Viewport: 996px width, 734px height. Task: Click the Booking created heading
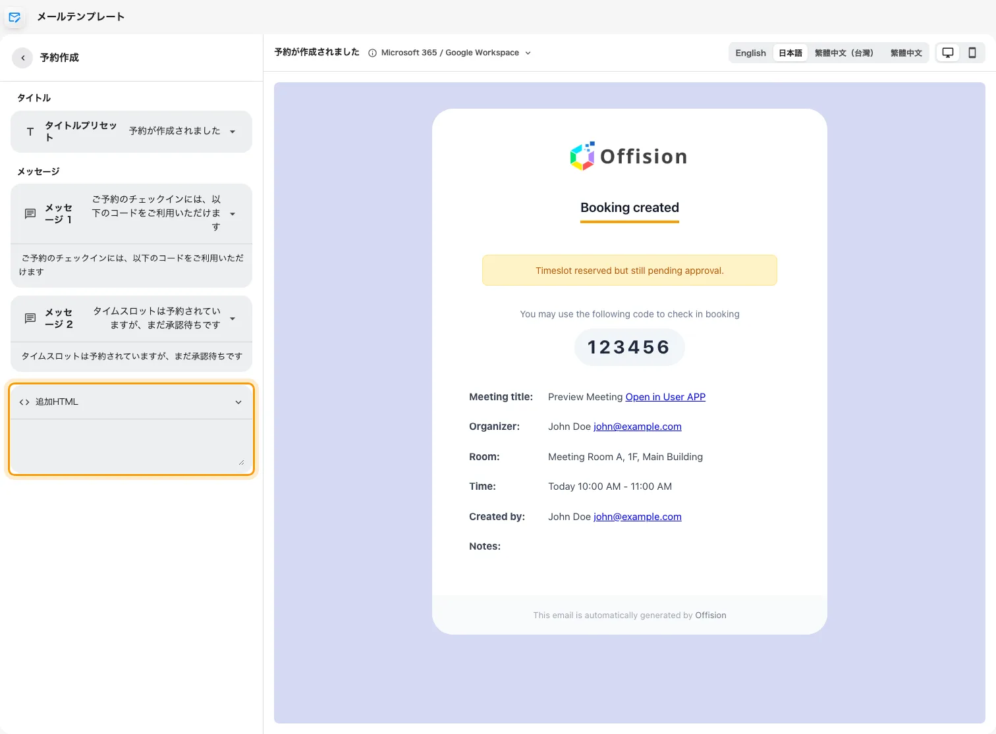(630, 207)
